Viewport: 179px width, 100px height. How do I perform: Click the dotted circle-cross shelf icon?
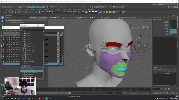(22, 12)
